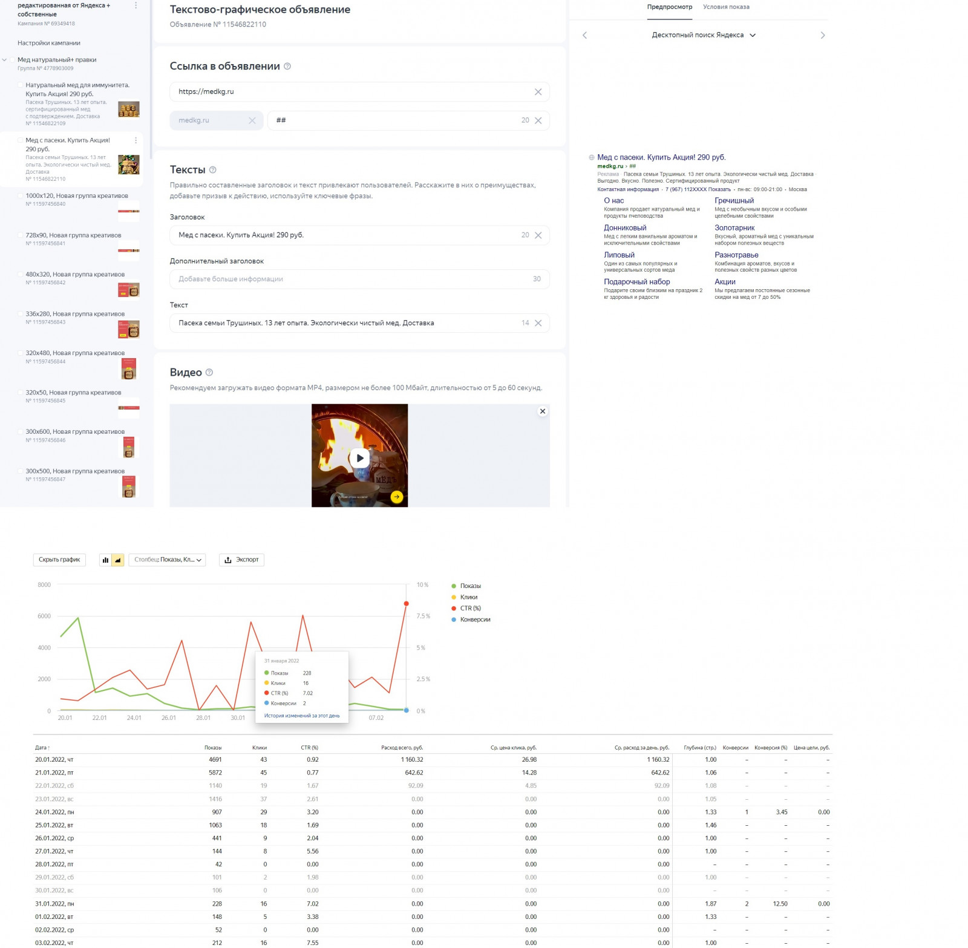Viewport: 968px width, 948px height.
Task: Click 'Подарочный набор' sitelink in preview
Action: click(637, 282)
